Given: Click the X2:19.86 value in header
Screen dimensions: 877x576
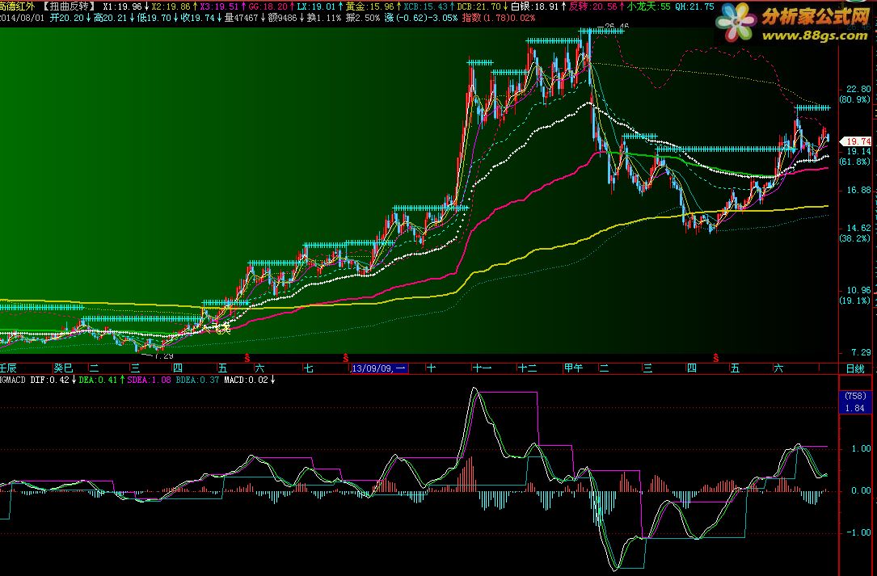Looking at the screenshot, I should click(x=171, y=6).
